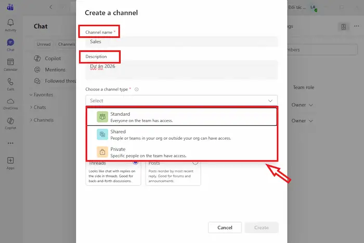This screenshot has width=364, height=243.
Task: Expand the Favorites section
Action: 44,95
